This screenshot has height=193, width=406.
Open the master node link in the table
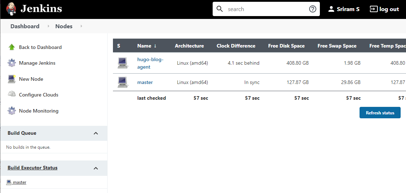[145, 82]
